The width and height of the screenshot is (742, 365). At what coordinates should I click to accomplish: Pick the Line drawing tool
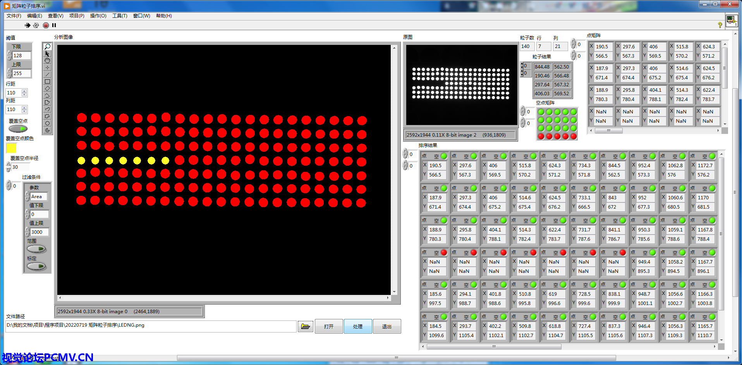(x=47, y=75)
